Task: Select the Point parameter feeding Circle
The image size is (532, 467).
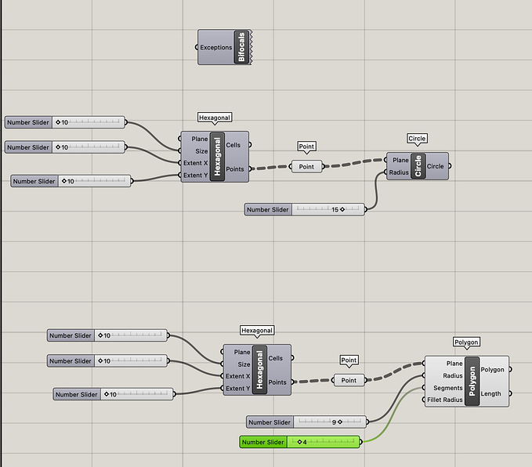Action: click(x=306, y=167)
